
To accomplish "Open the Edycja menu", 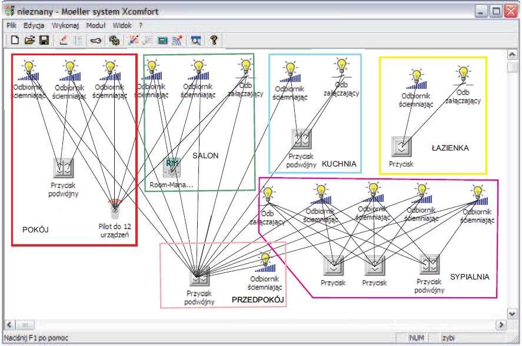I will point(34,25).
